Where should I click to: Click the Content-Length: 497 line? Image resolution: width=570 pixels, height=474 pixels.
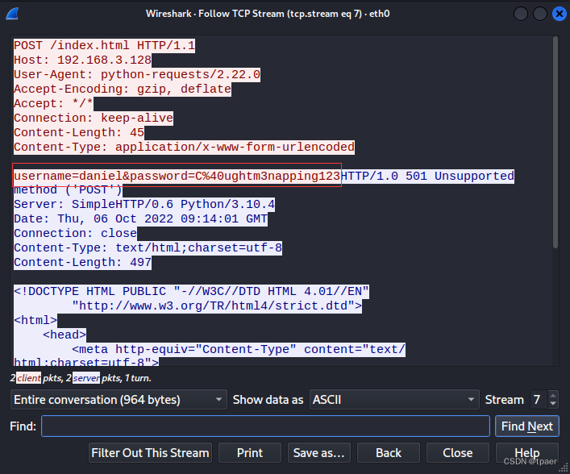pos(82,263)
